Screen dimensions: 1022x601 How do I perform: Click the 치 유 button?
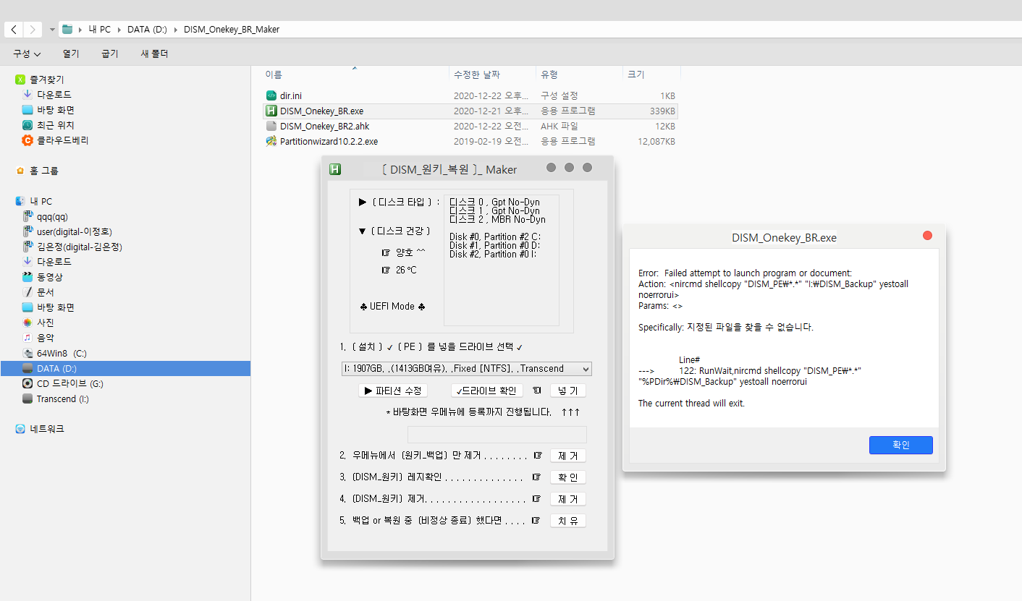click(x=568, y=521)
